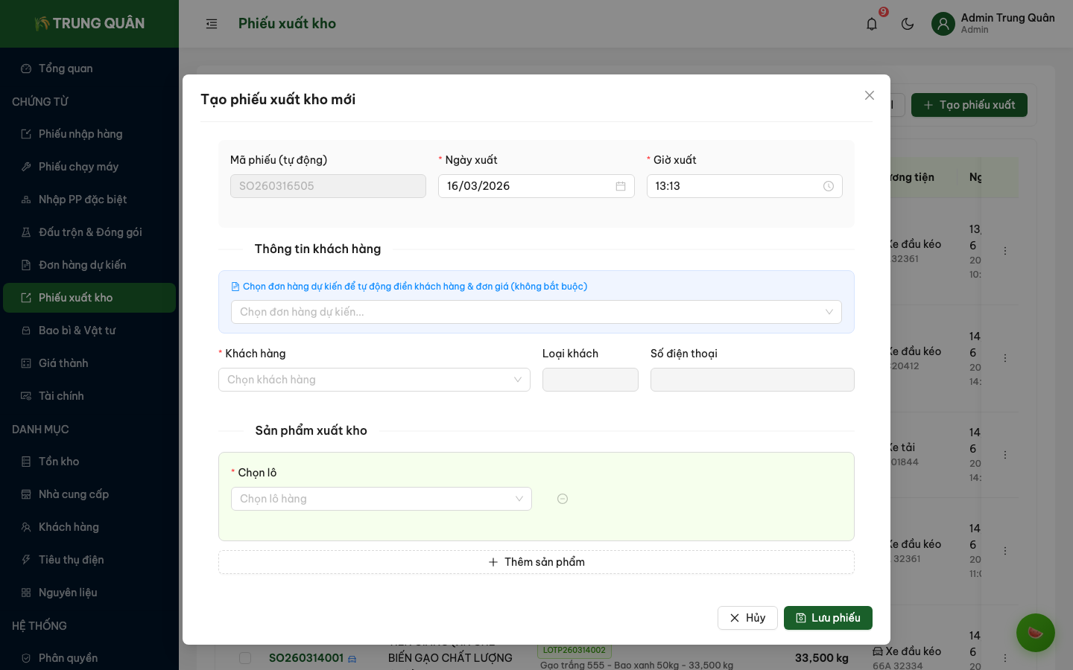Go to Tồn kho in sidebar
The width and height of the screenshot is (1073, 670).
pos(59,462)
